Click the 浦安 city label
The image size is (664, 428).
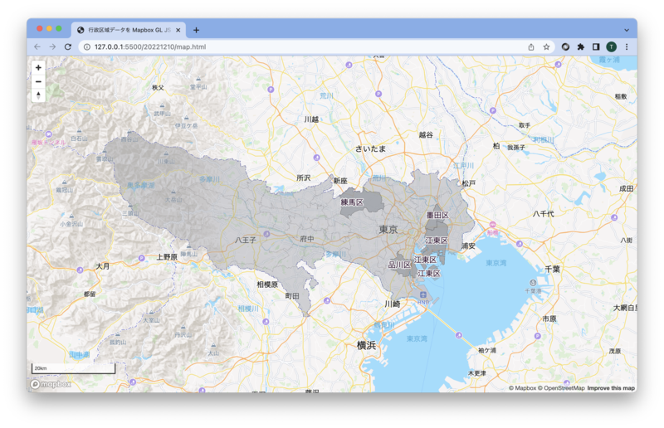468,246
